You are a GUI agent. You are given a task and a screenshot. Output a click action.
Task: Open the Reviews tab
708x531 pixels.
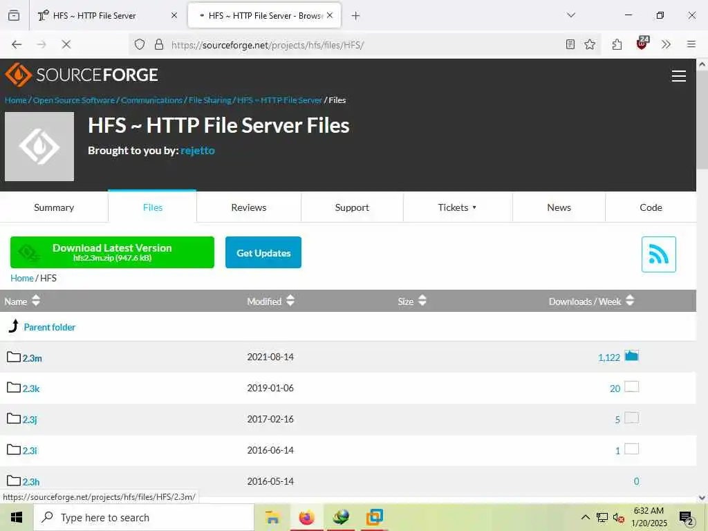point(249,207)
